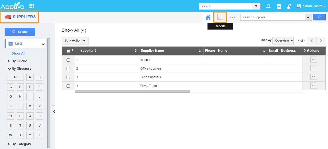Filter directory by All
328x149 pixels.
pos(15,77)
